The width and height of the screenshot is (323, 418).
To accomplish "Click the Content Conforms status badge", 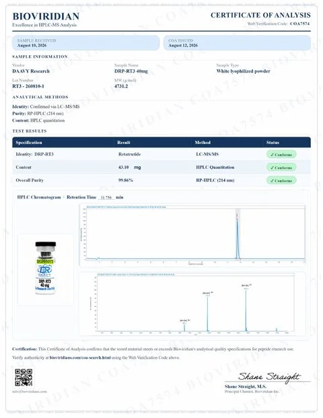I will coord(281,168).
